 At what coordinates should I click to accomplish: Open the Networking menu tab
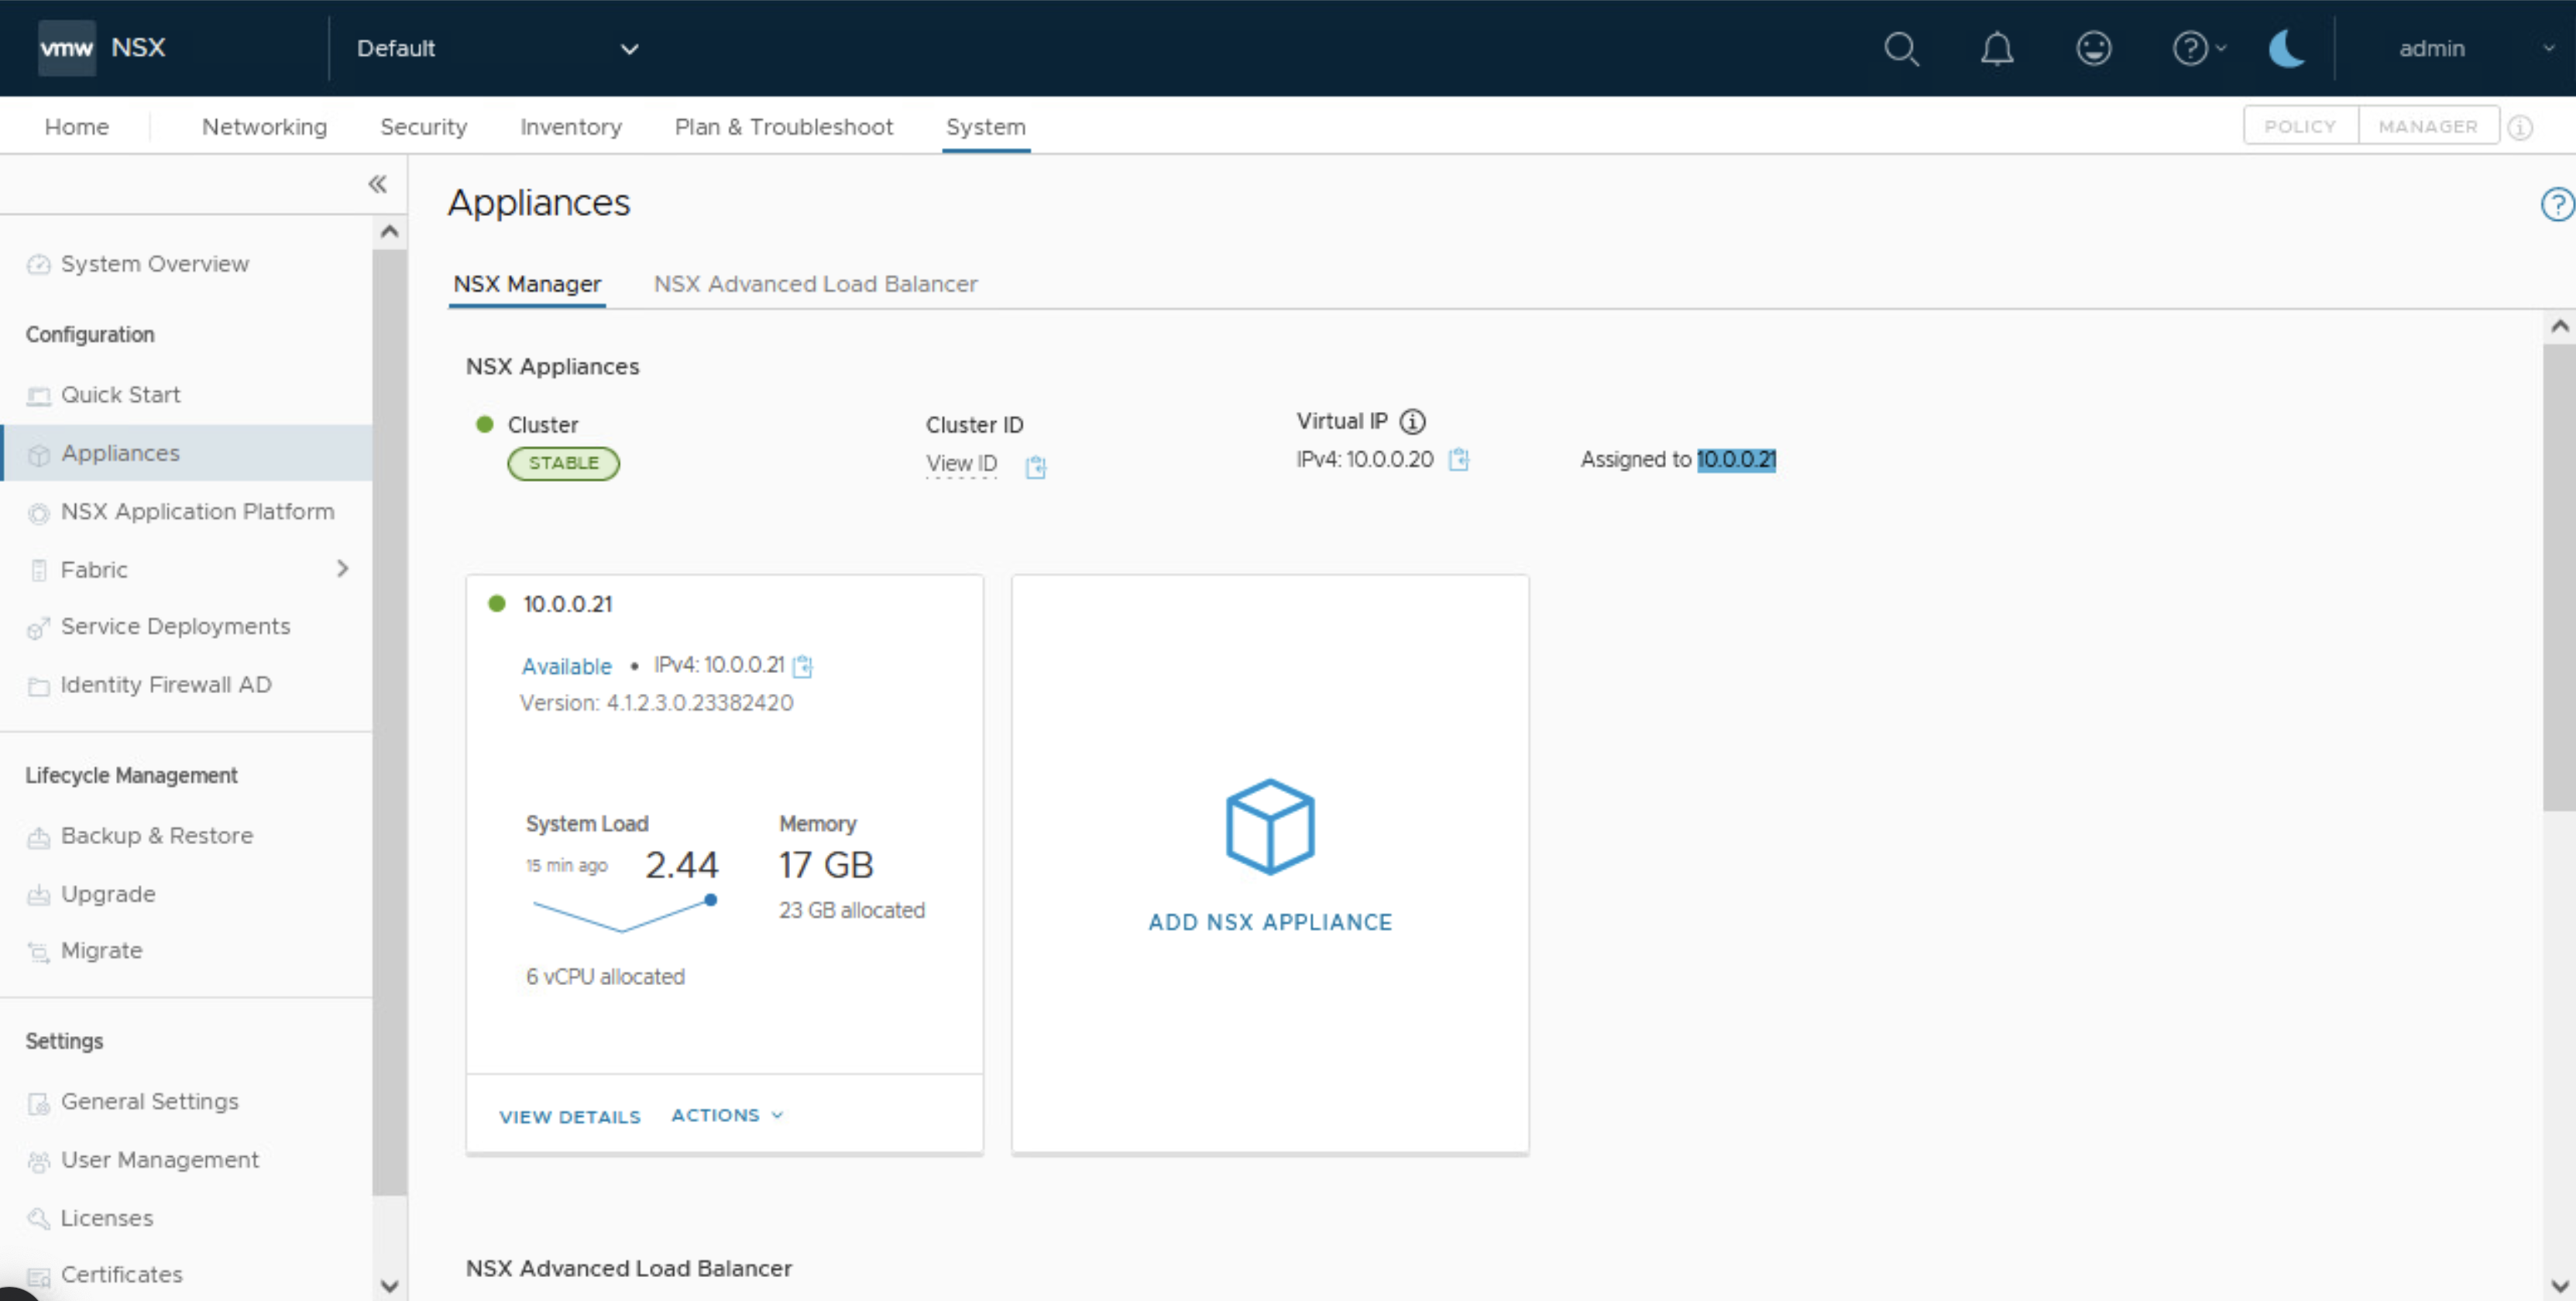(x=264, y=127)
